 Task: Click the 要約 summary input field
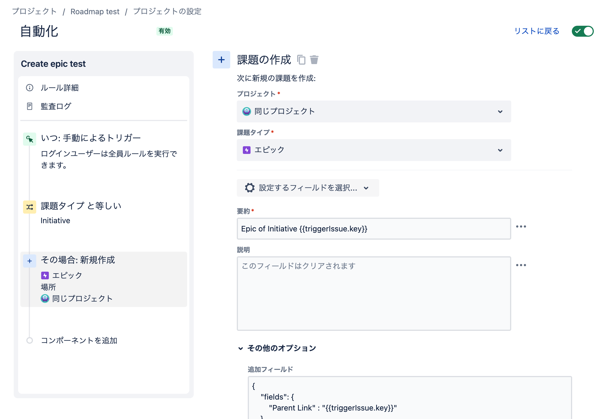(x=374, y=229)
